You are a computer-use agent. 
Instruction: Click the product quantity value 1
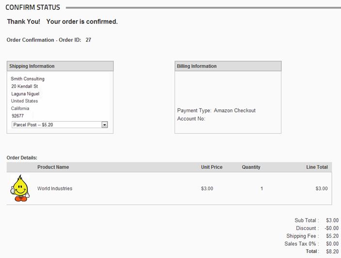point(261,189)
